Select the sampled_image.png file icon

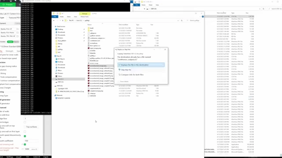coord(89,91)
